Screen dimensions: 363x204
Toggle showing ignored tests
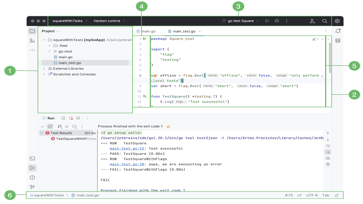point(50,126)
